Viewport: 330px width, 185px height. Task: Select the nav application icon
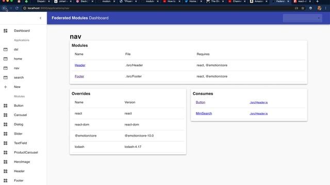pyautogui.click(x=6, y=68)
